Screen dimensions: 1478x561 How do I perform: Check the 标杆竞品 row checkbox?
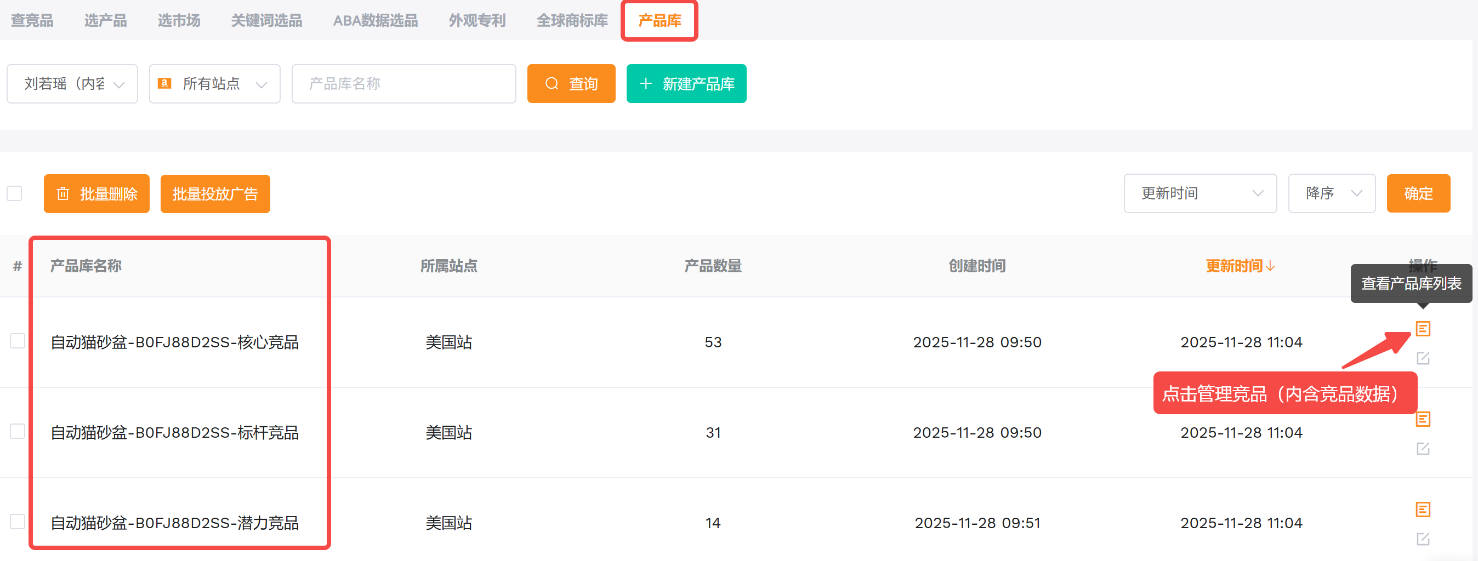tap(17, 431)
